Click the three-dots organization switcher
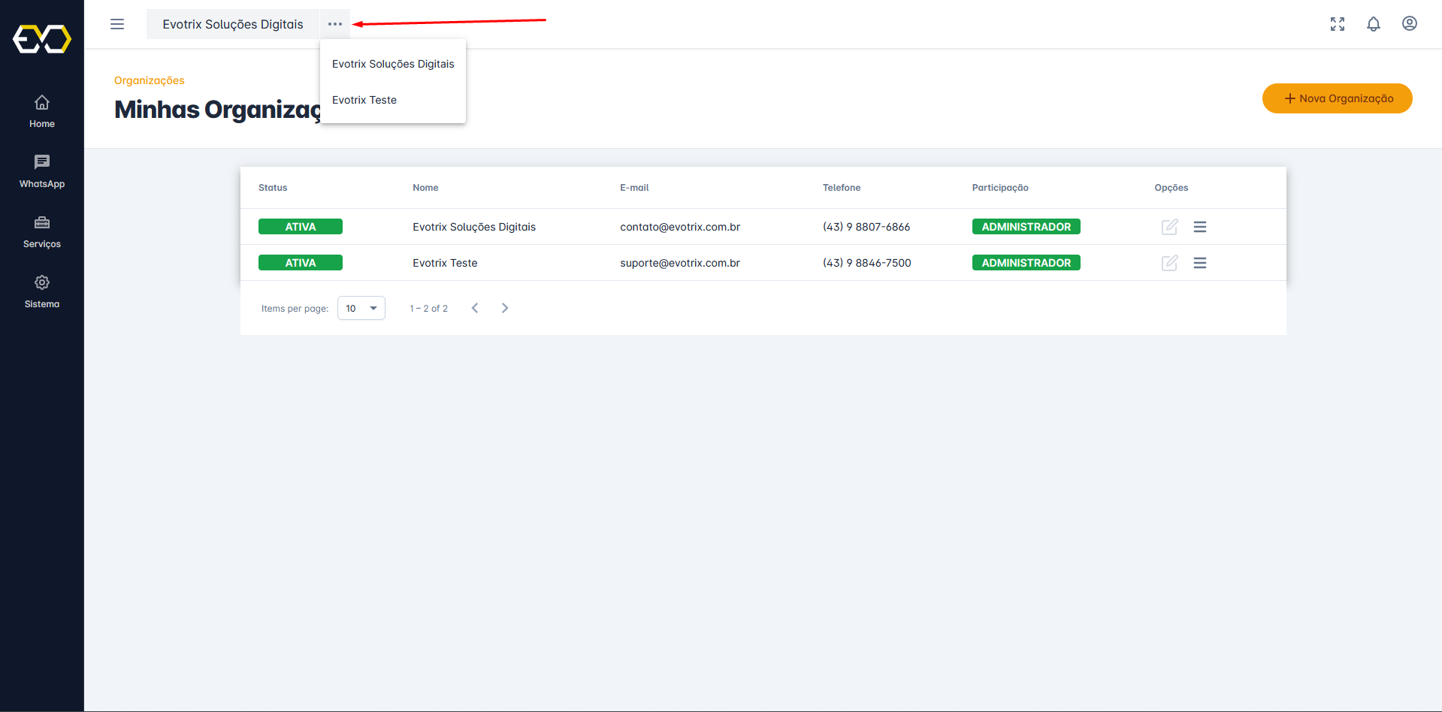Viewport: 1442px width, 712px height. point(335,24)
